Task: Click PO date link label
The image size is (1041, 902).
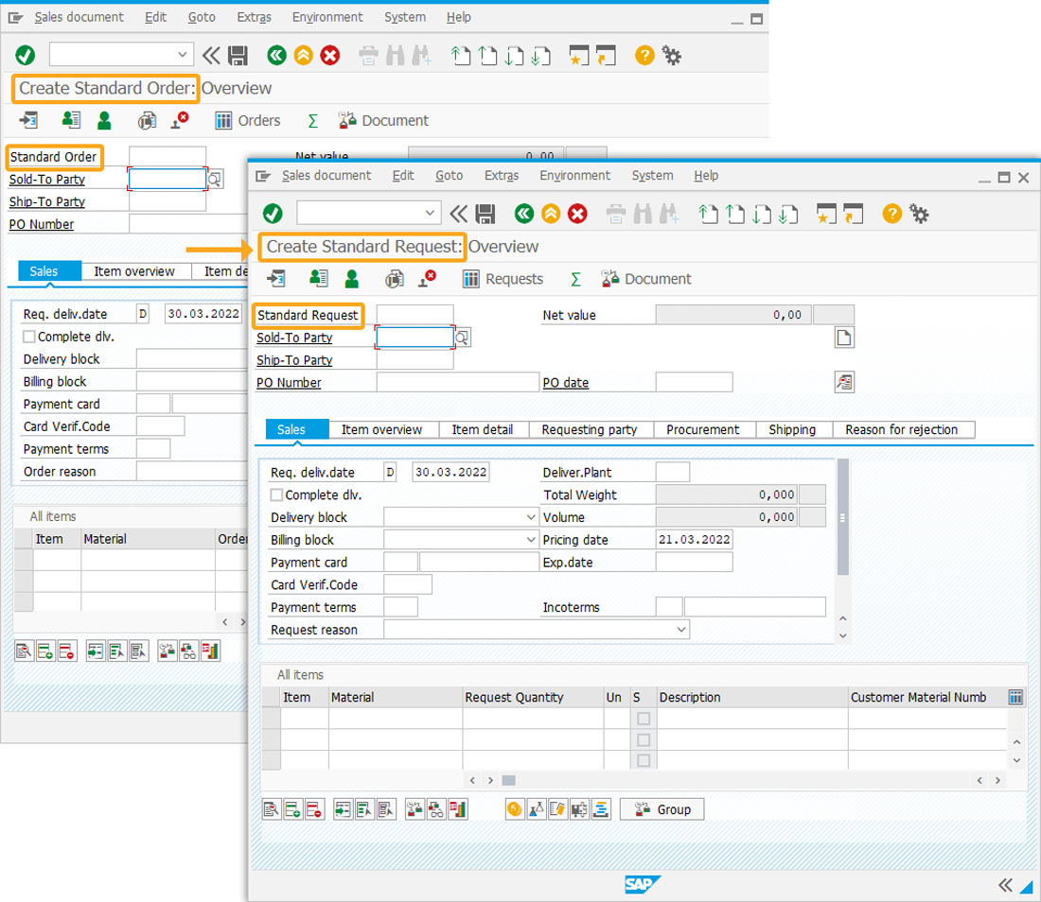Action: point(566,383)
